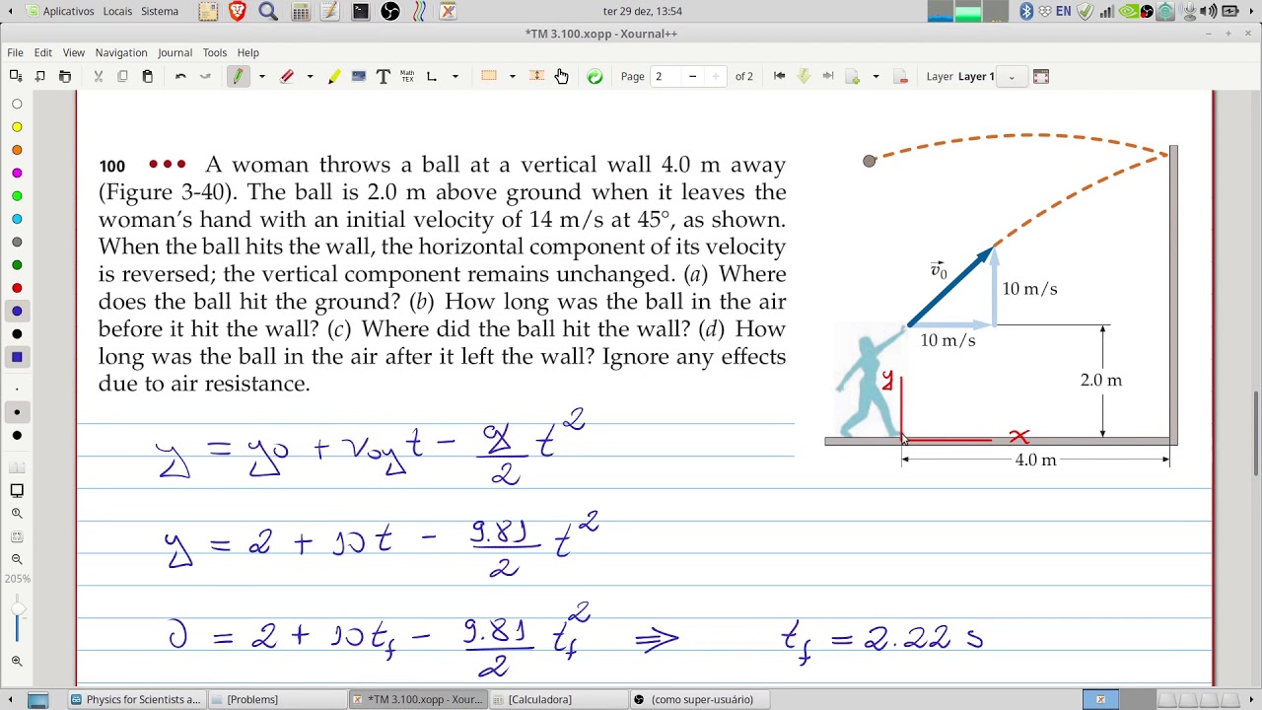Select the draw coordinate system tool
The height and width of the screenshot is (710, 1262).
click(432, 76)
